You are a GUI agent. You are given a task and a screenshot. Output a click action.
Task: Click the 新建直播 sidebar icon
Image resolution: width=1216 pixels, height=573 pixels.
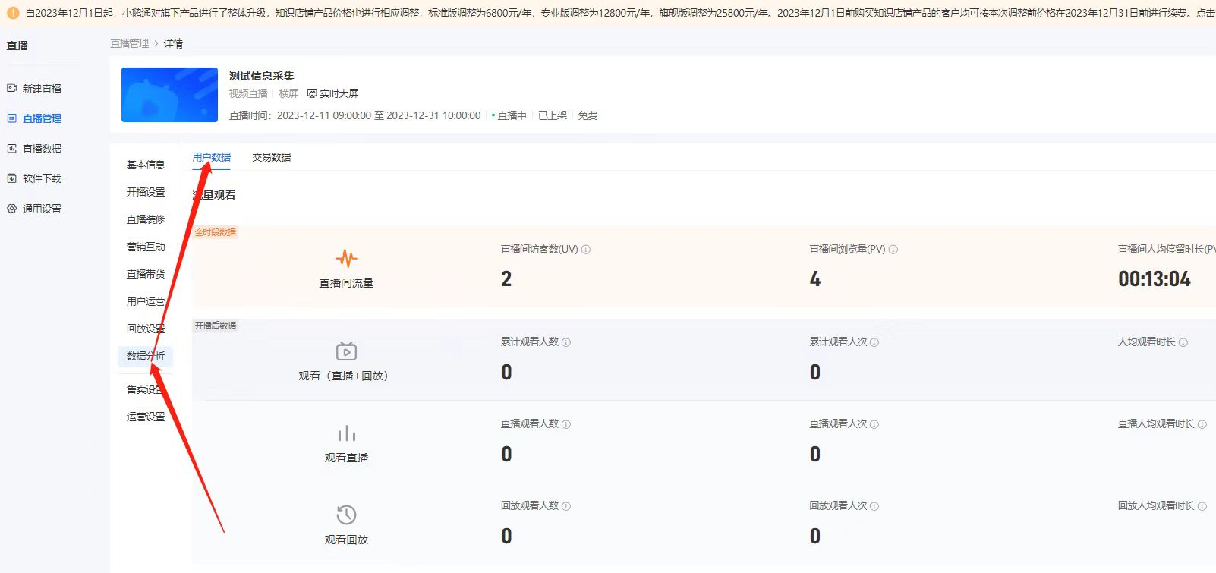pyautogui.click(x=11, y=88)
